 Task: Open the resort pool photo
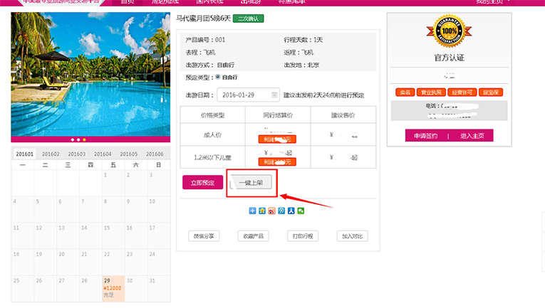coord(90,74)
